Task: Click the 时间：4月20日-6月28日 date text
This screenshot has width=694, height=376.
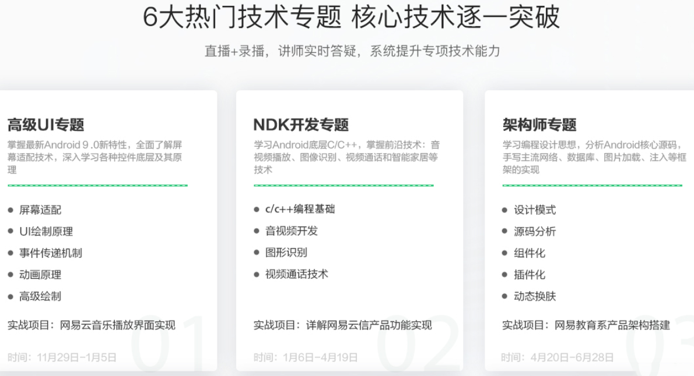Action: [558, 357]
